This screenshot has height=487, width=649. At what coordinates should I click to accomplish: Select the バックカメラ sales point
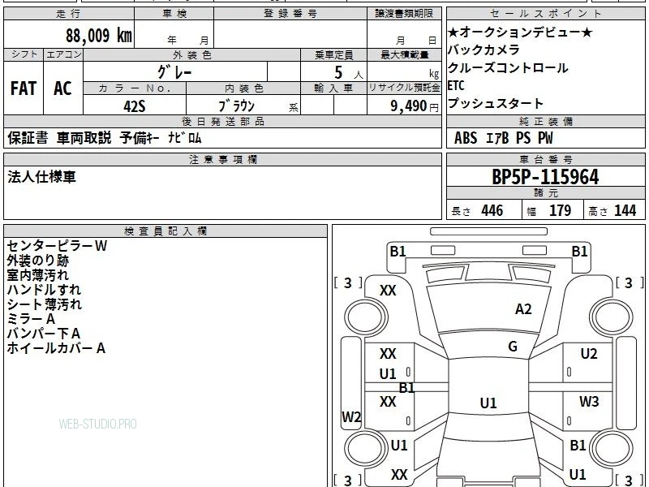pos(484,50)
